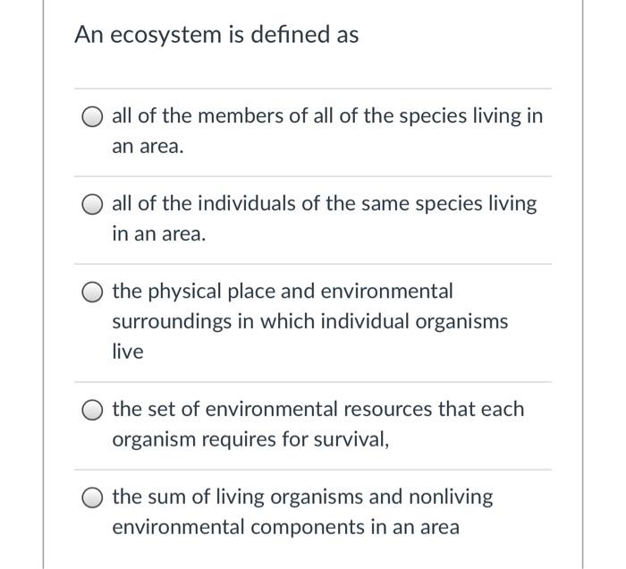
Task: Click the 'in an area.' line of second answer
Action: point(159,234)
